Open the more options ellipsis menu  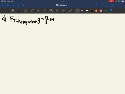[122, 5]
